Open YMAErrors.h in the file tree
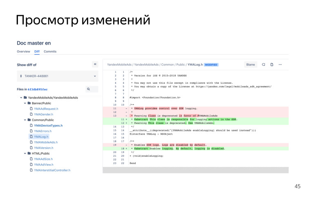The image size is (316, 198). click(x=42, y=131)
